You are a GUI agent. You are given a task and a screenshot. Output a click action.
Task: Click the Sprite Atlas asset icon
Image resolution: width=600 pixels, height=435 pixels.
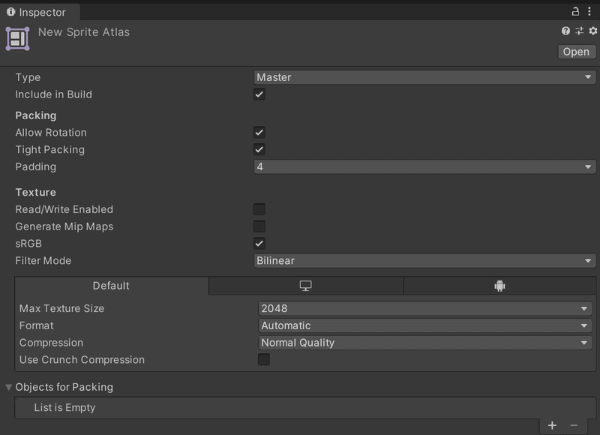(17, 39)
